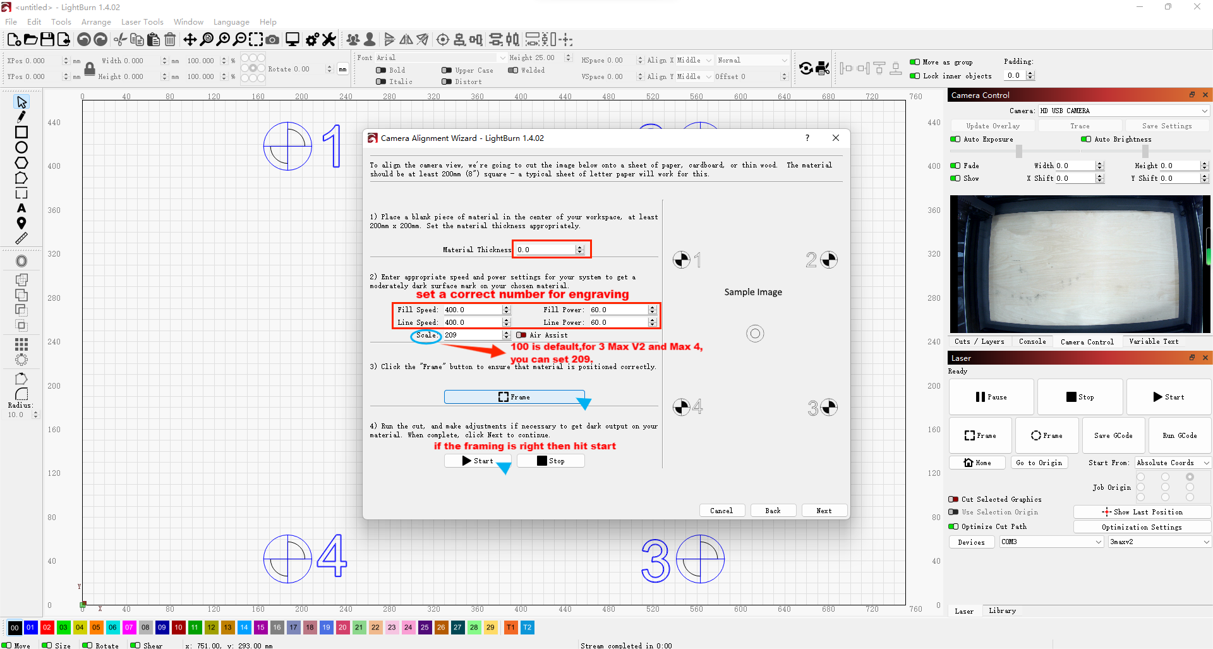Image resolution: width=1213 pixels, height=649 pixels.
Task: Switch to the Console tab
Action: click(x=1032, y=341)
